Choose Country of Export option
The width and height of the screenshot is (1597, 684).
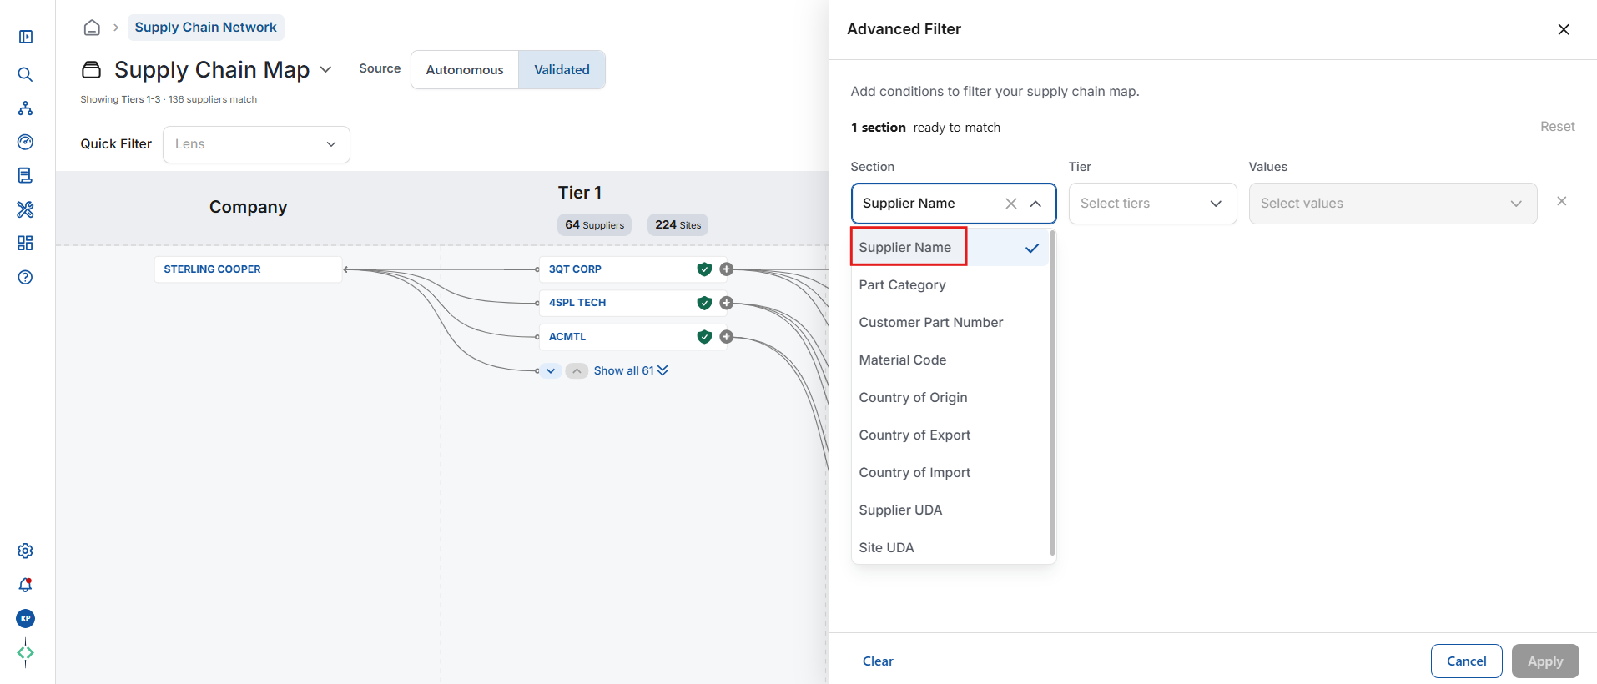coord(950,435)
